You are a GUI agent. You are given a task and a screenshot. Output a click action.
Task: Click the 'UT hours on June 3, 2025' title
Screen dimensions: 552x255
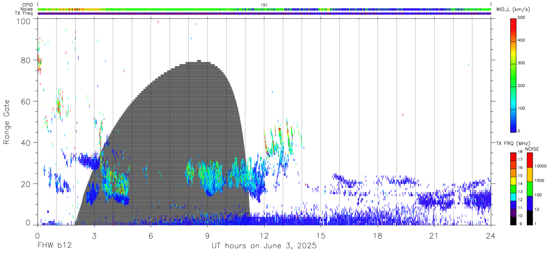[264, 246]
